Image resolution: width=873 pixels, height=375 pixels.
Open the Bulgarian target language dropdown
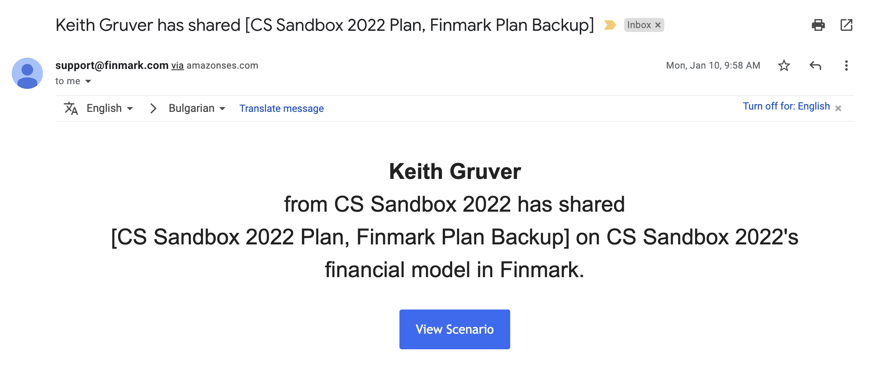pos(197,108)
